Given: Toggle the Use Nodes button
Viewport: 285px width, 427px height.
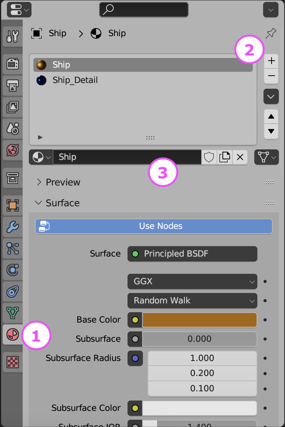Looking at the screenshot, I should [x=154, y=226].
